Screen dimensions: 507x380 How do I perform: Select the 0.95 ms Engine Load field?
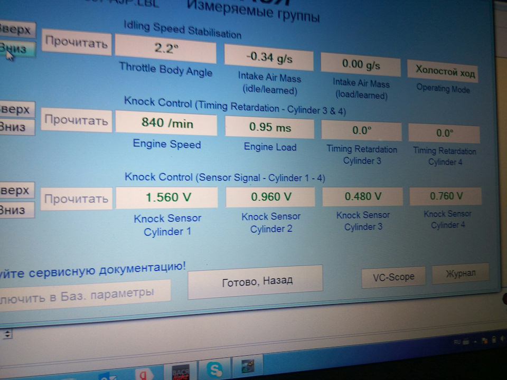click(x=270, y=127)
